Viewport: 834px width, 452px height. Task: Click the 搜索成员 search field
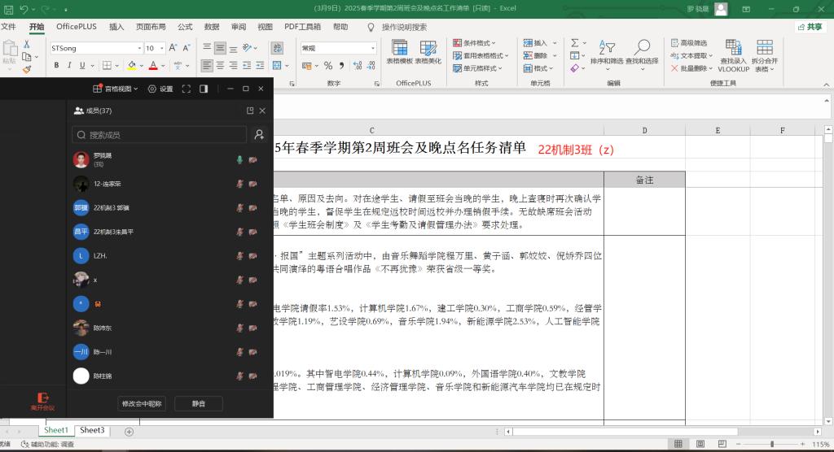click(159, 135)
